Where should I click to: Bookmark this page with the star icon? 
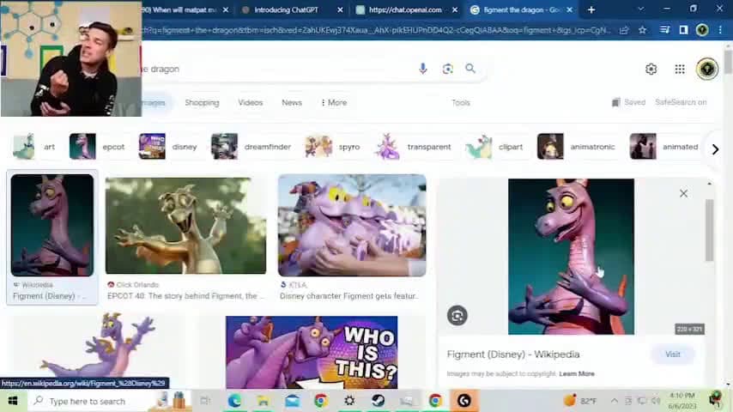(x=642, y=30)
